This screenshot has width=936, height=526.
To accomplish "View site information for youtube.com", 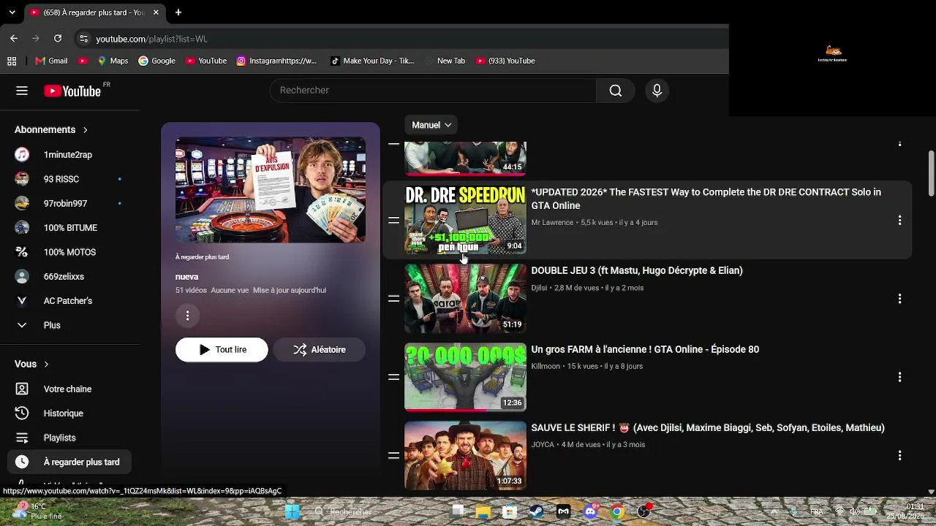I will tap(83, 39).
